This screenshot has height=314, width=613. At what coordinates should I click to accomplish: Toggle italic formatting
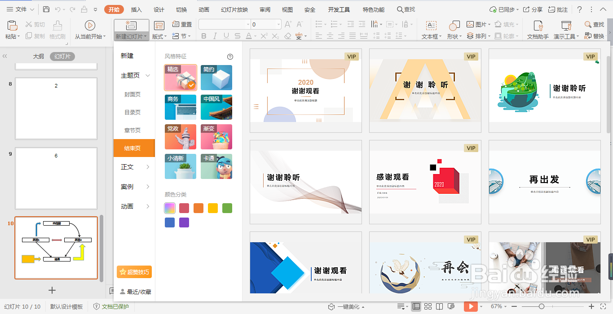(215, 35)
